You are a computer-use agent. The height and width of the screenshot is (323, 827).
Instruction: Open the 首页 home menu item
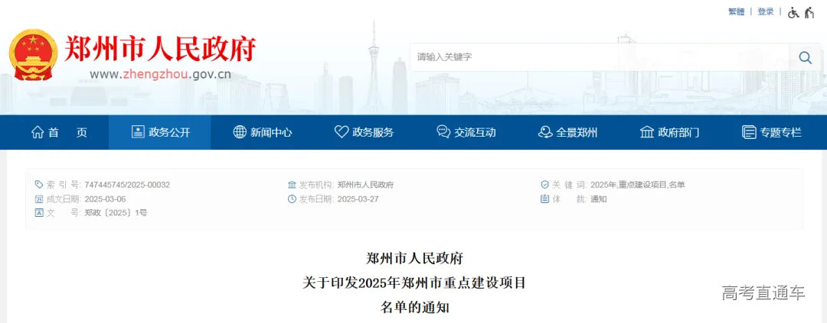(58, 132)
